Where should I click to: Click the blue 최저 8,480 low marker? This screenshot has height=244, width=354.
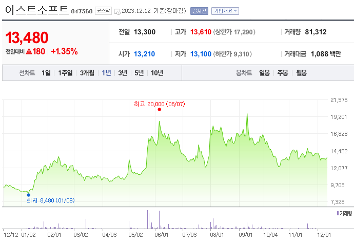coord(28,195)
